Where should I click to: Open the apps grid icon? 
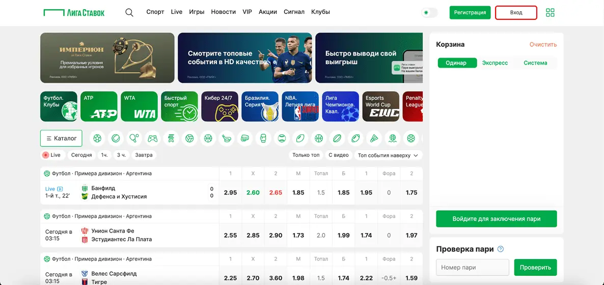pos(550,12)
